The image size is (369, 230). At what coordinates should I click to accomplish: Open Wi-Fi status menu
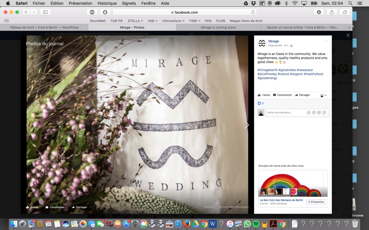(x=295, y=3)
